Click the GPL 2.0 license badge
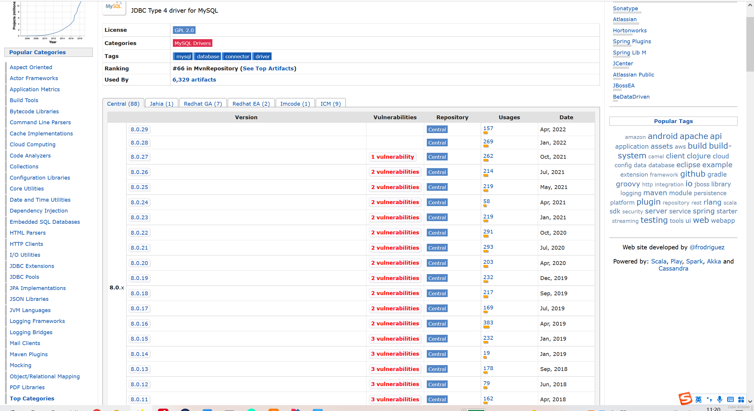The width and height of the screenshot is (754, 411). [184, 30]
